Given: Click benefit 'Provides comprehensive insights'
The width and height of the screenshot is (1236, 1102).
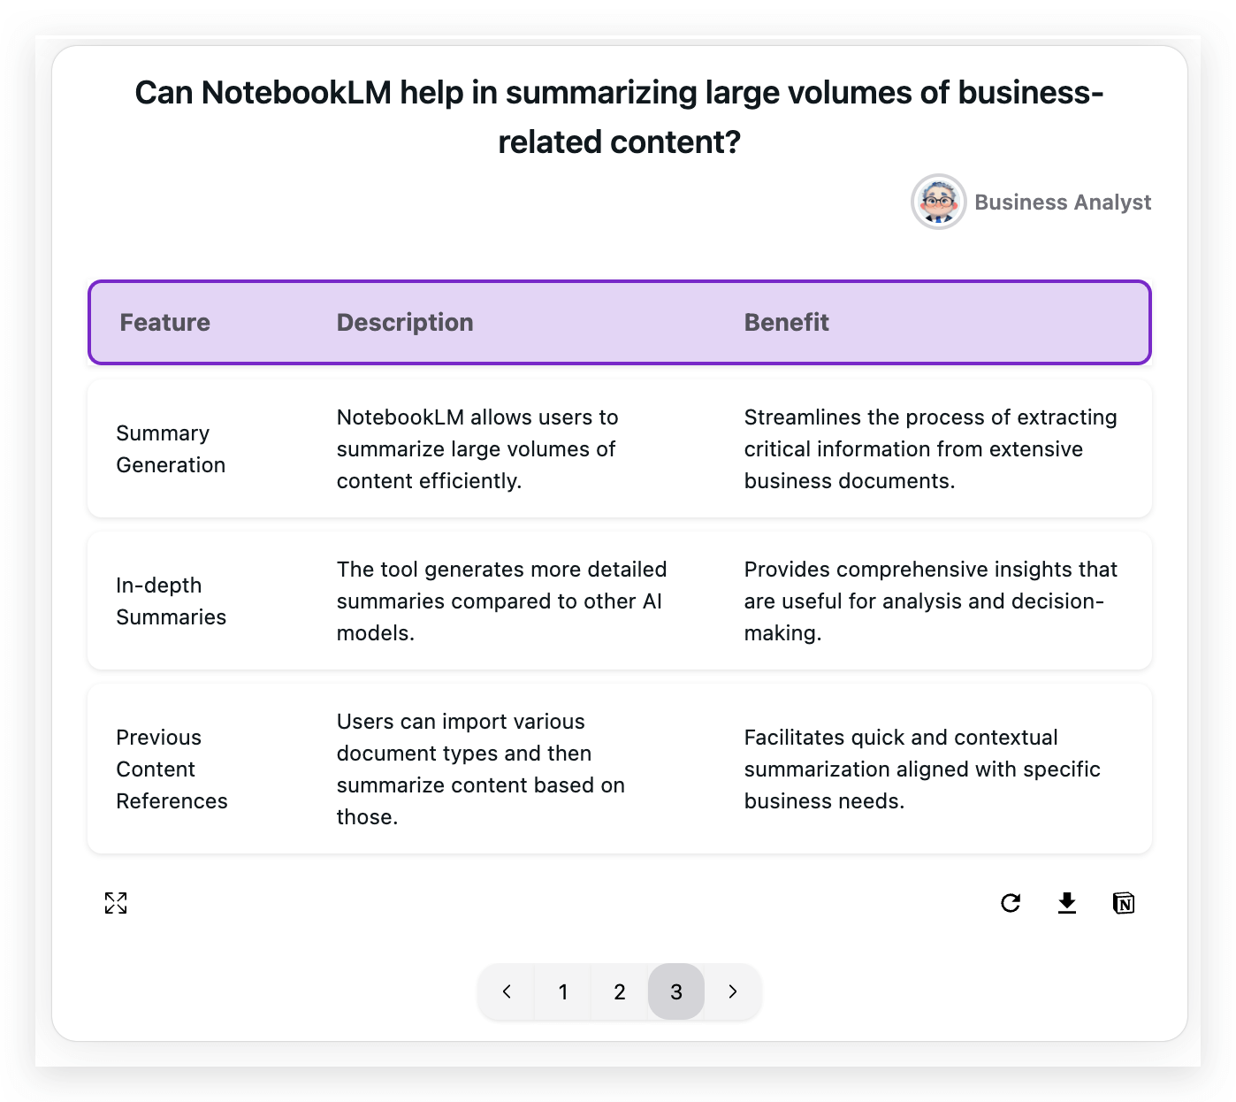Looking at the screenshot, I should (x=931, y=601).
